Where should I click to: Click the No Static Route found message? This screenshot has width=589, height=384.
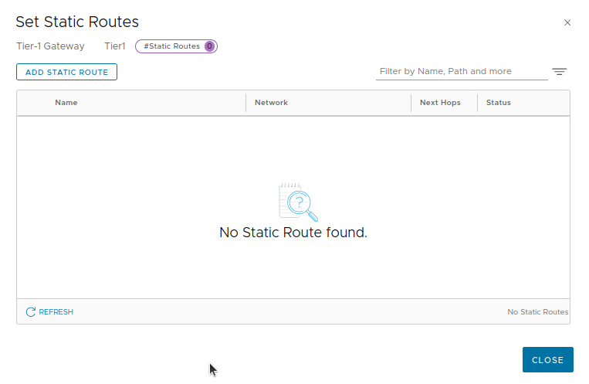point(293,233)
